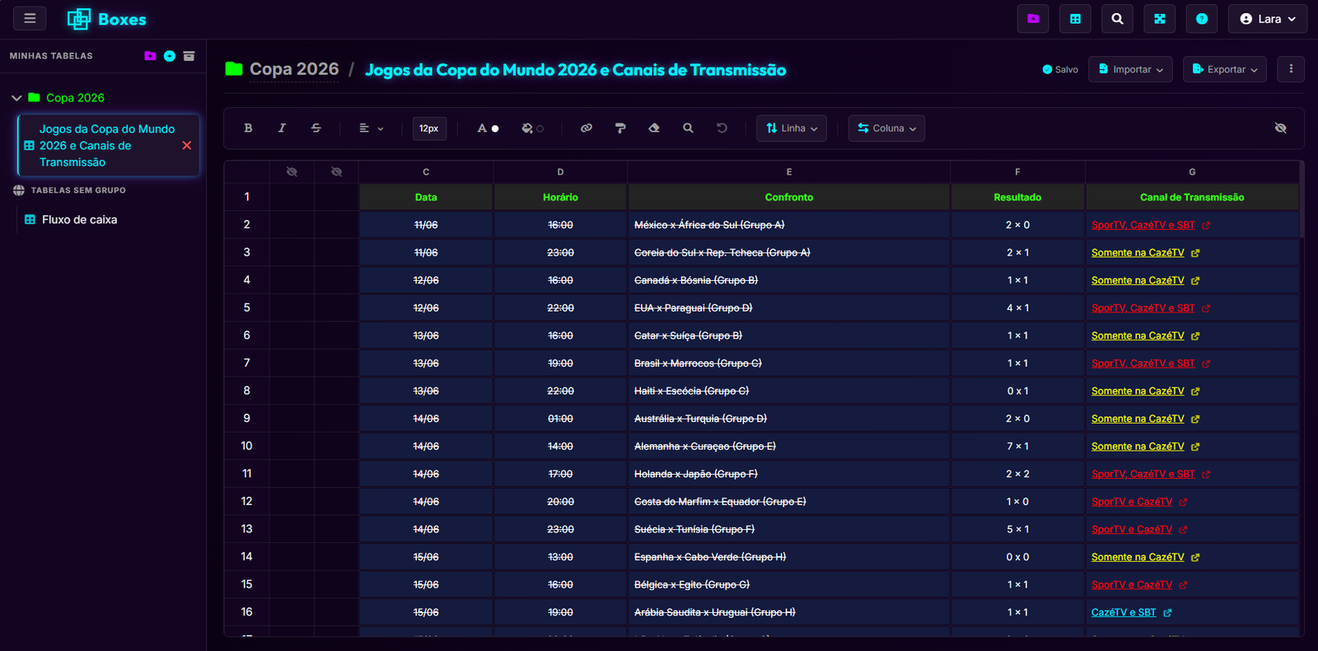Apply strikethrough formatting

[x=316, y=129]
